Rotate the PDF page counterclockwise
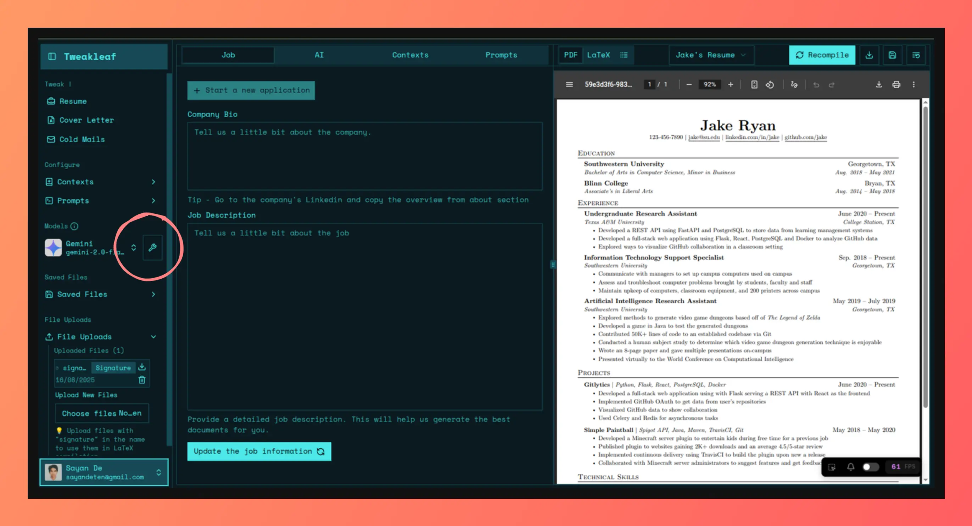 pyautogui.click(x=770, y=84)
